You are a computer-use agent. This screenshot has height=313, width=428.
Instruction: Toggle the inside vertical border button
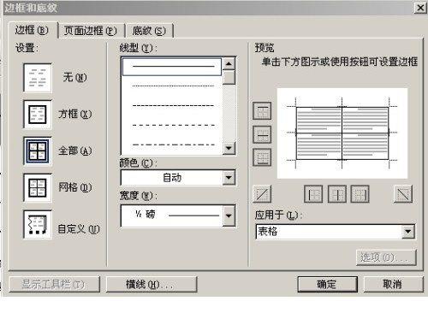click(337, 194)
